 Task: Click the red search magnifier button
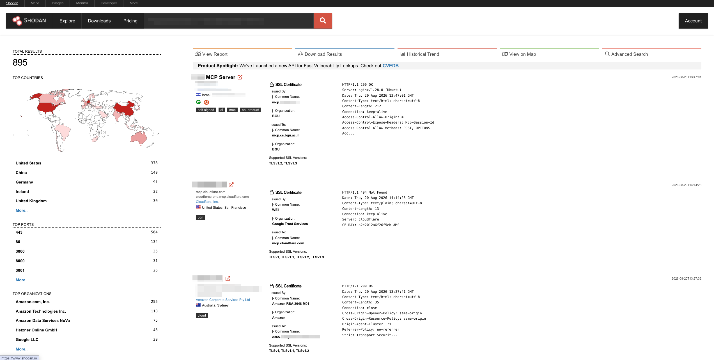click(323, 21)
